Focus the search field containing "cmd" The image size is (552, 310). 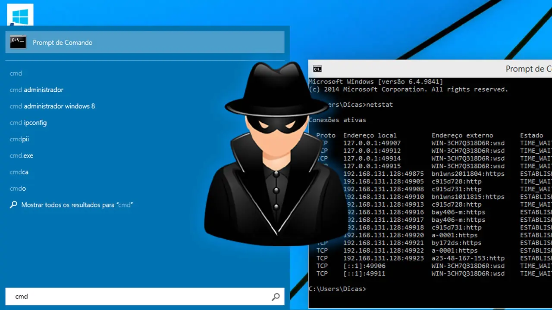(x=145, y=297)
